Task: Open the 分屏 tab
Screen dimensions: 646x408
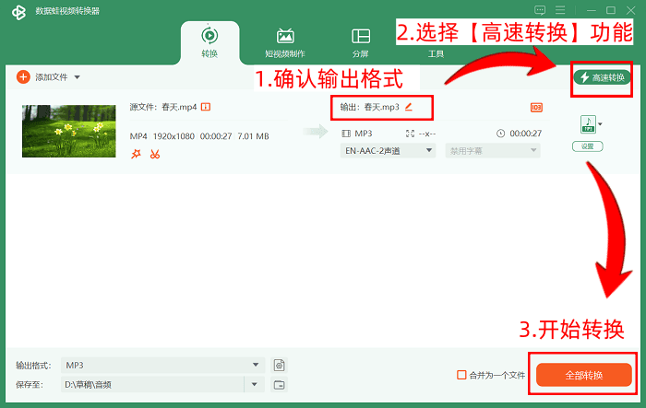Action: coord(361,42)
